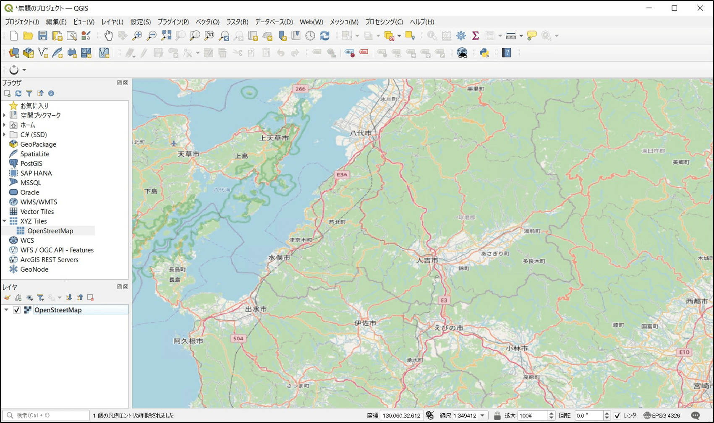Click the deselect features icon

(389, 36)
